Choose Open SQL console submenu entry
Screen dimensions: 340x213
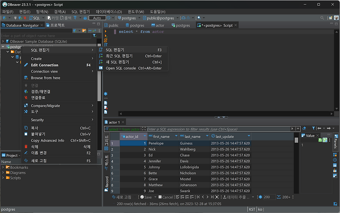click(x=133, y=68)
